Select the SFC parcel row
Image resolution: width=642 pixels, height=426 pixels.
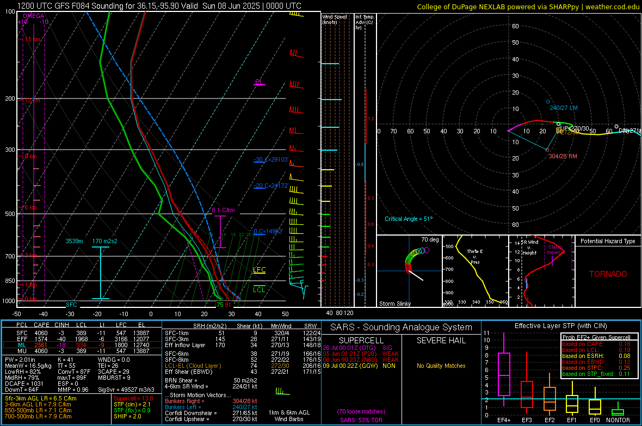(x=82, y=333)
